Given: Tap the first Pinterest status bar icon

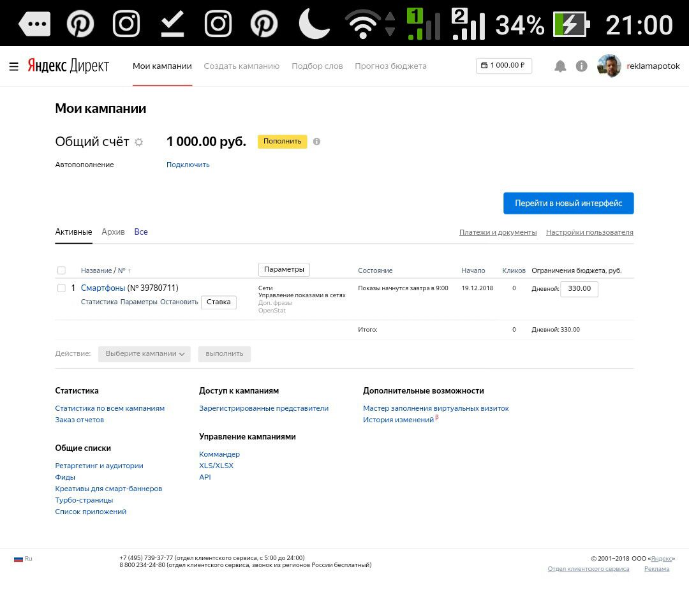Looking at the screenshot, I should coord(80,24).
